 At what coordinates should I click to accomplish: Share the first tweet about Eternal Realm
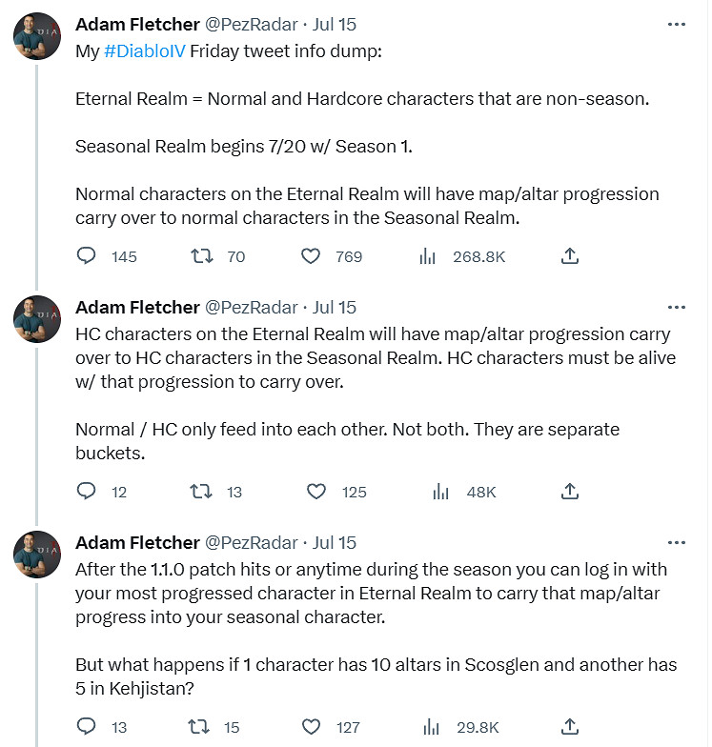pos(570,256)
